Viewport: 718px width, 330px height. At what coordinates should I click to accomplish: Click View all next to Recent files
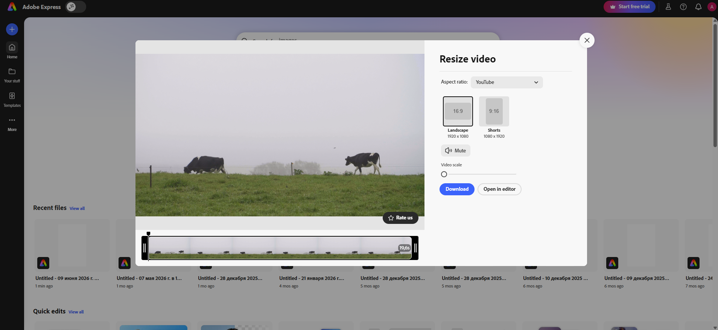pos(77,208)
